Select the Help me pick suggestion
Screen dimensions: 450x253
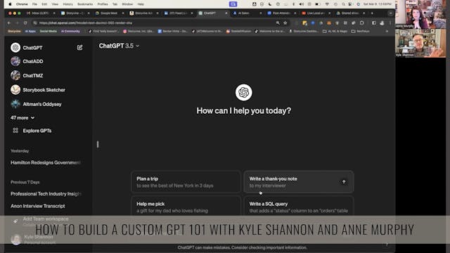(186, 206)
